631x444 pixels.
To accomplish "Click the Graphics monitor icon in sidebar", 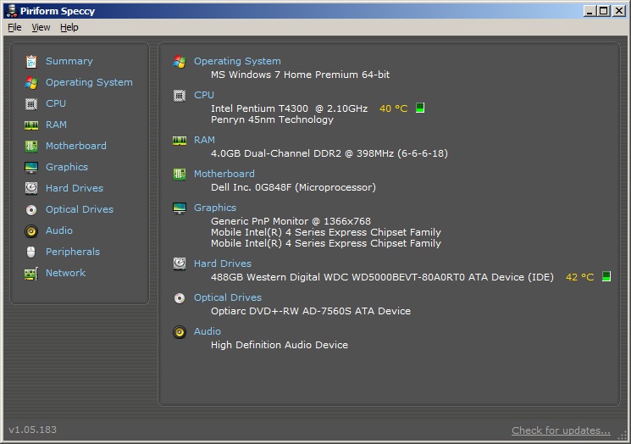I will [31, 167].
